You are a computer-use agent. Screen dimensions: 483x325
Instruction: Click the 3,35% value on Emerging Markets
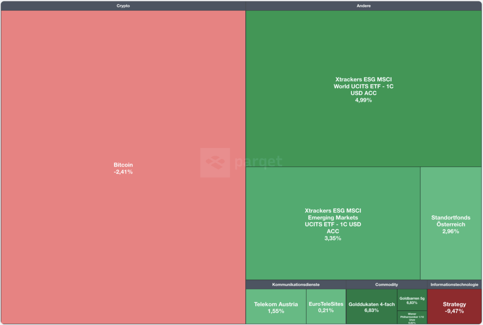[x=333, y=238]
